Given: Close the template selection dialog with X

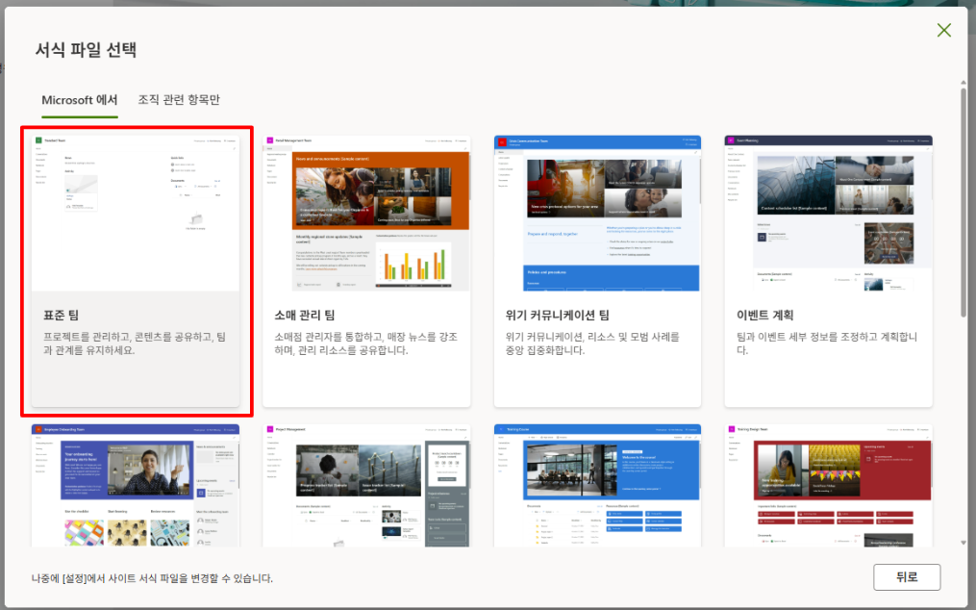Looking at the screenshot, I should coord(943,30).
